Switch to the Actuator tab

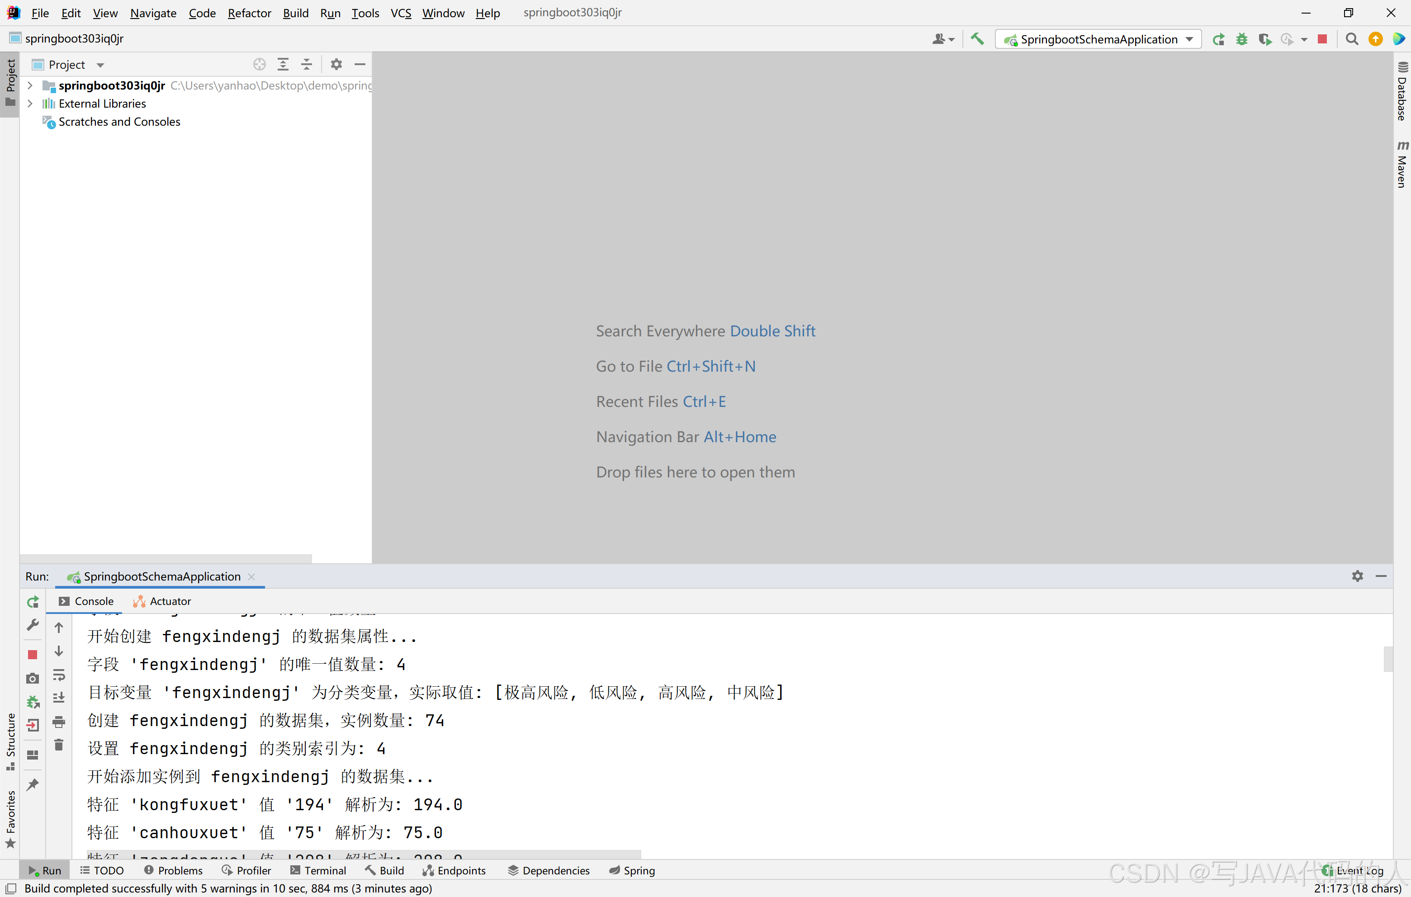162,601
